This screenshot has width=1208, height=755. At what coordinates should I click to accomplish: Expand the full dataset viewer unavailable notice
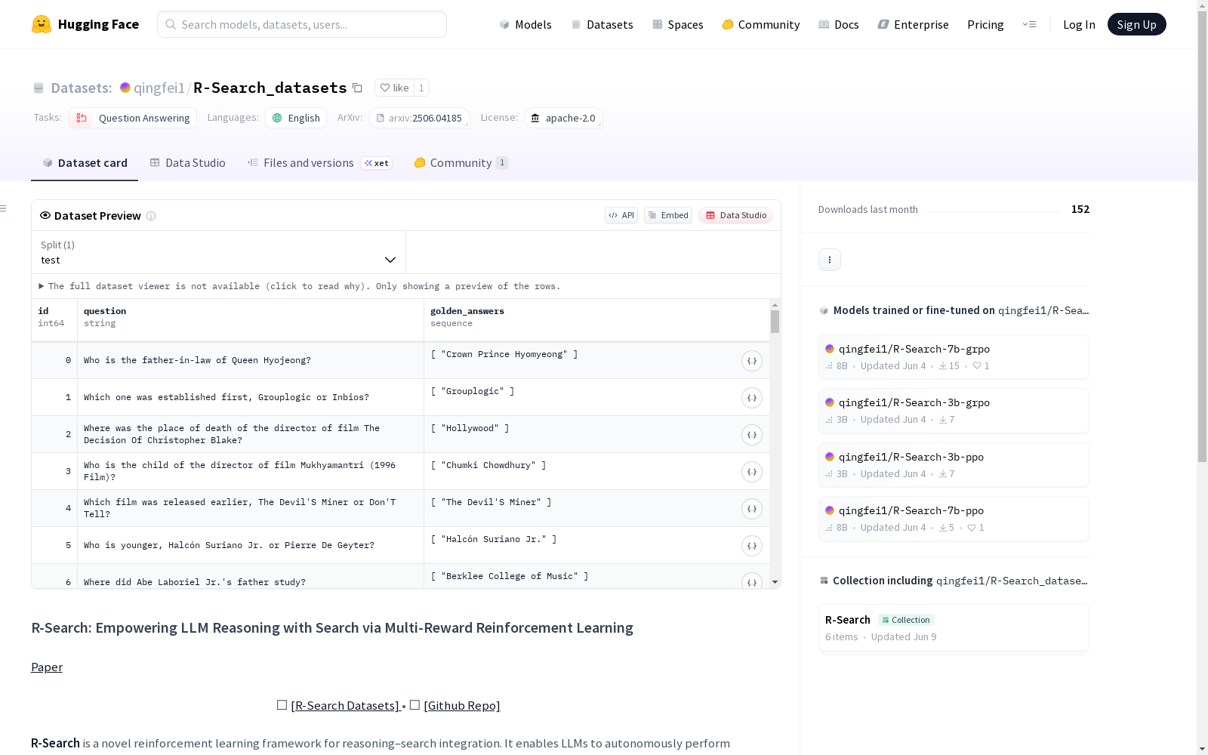[300, 286]
